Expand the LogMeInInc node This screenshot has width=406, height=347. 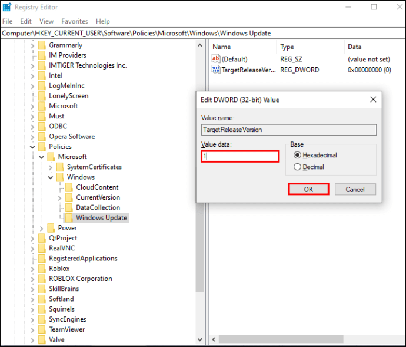pos(32,86)
